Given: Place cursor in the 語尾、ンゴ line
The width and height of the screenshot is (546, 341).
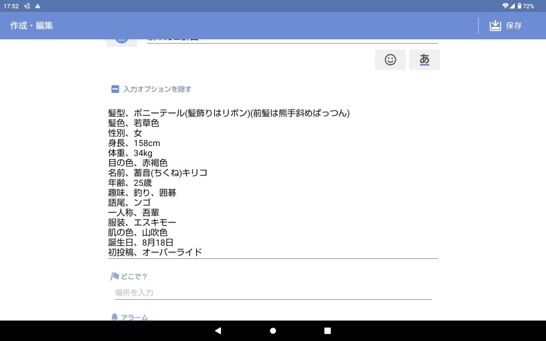Looking at the screenshot, I should [x=129, y=202].
